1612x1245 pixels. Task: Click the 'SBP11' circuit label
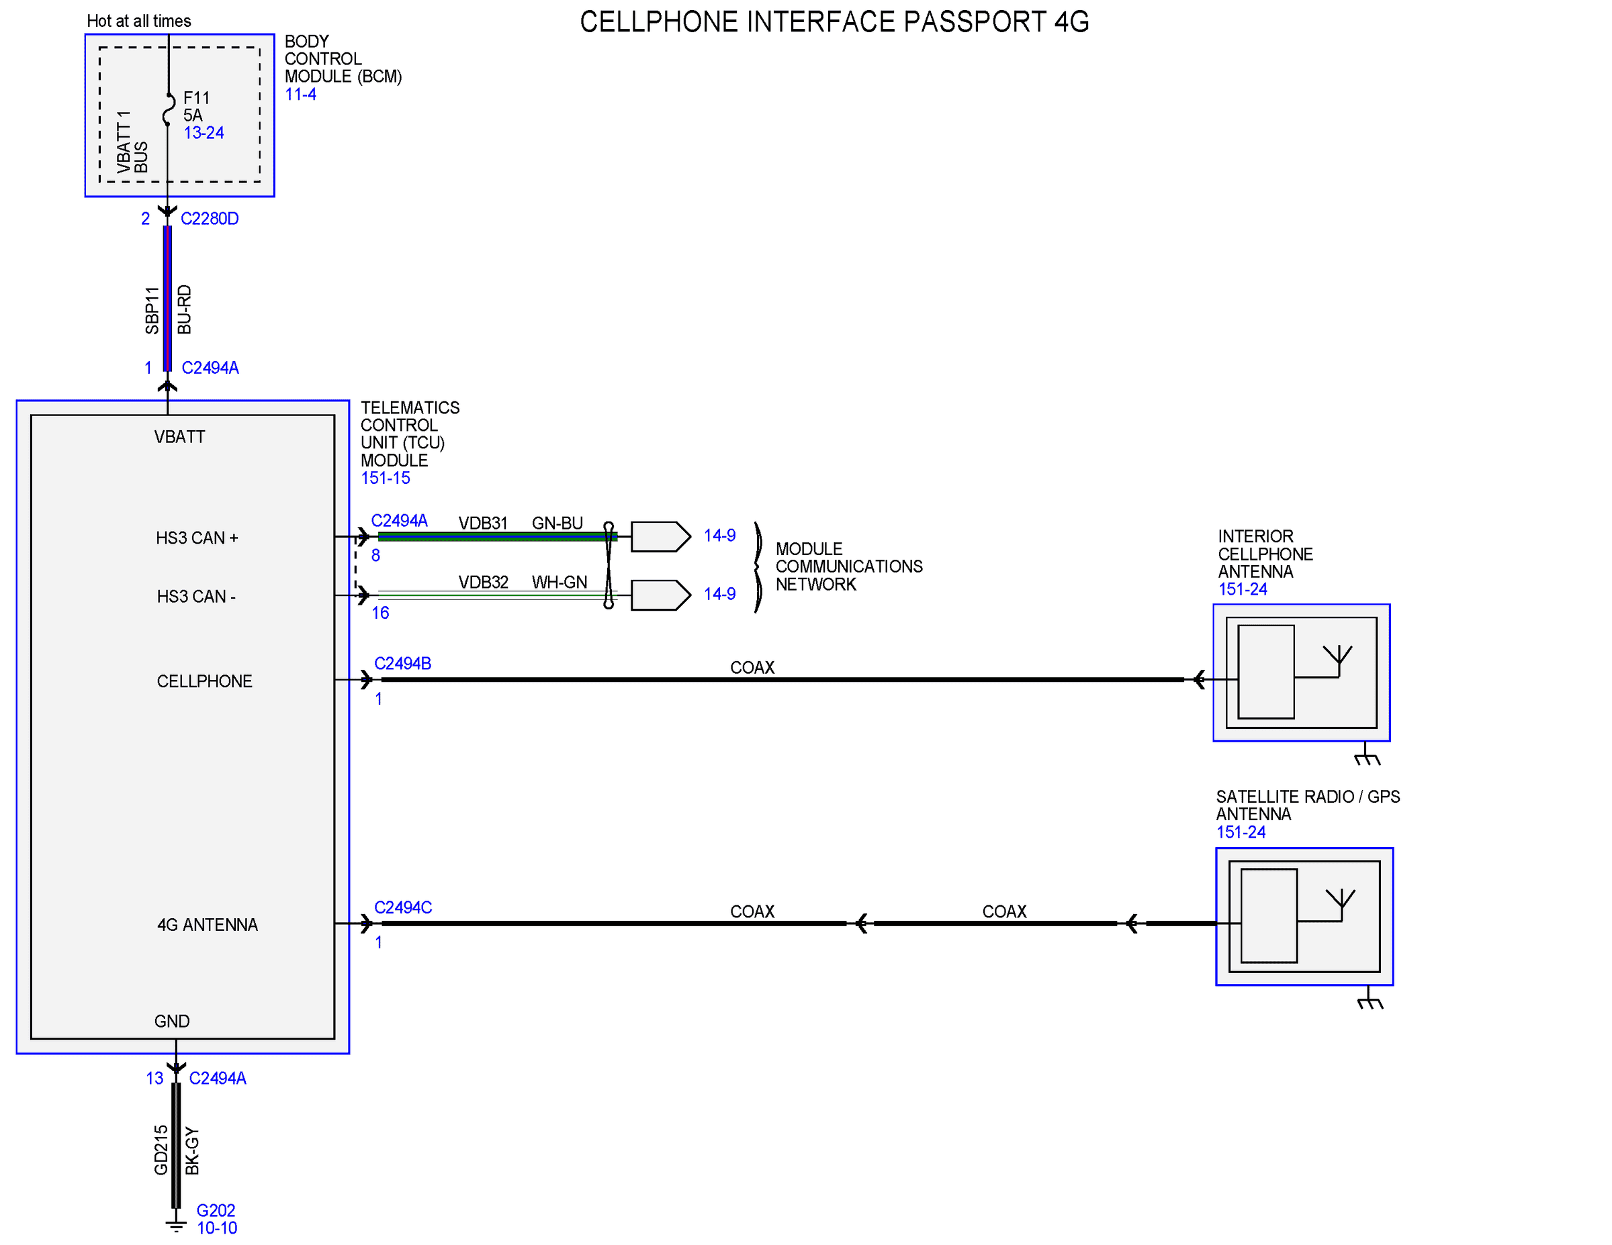coord(152,311)
